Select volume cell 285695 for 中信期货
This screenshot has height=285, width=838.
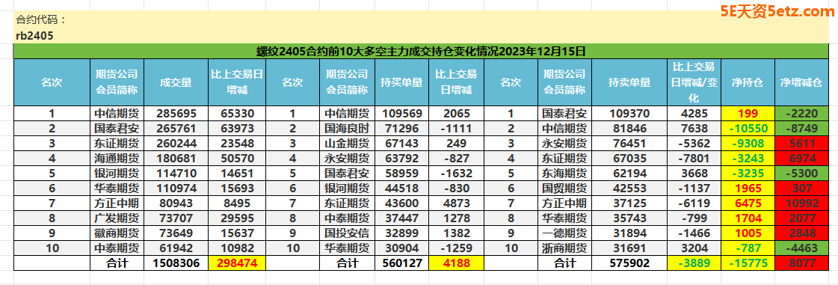tap(176, 114)
